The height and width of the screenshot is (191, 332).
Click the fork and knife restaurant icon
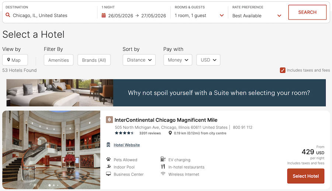[163, 167]
